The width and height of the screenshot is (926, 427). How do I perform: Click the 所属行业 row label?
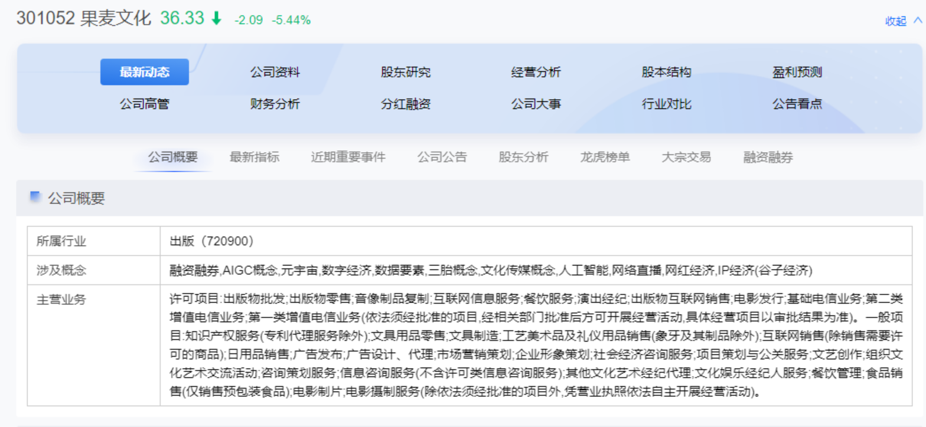tap(61, 241)
